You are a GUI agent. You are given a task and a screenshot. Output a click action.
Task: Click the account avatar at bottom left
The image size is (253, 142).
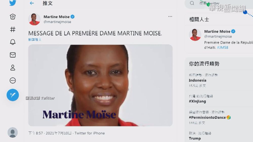(x=13, y=132)
